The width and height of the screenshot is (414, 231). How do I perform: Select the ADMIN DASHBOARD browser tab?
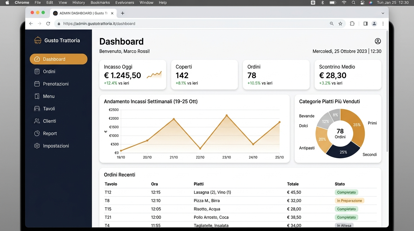pyautogui.click(x=84, y=13)
